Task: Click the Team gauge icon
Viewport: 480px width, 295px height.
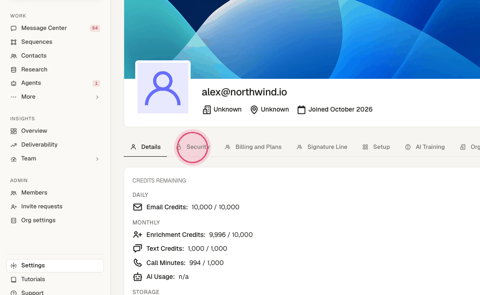Action: pos(13,159)
